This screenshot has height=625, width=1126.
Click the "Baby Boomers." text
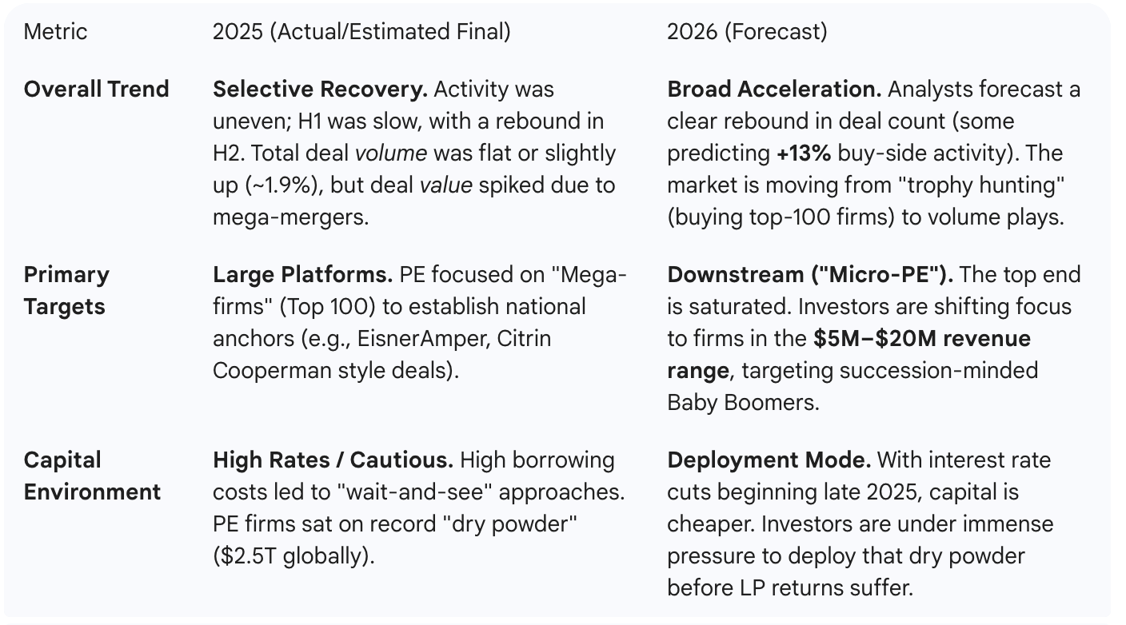pos(743,402)
